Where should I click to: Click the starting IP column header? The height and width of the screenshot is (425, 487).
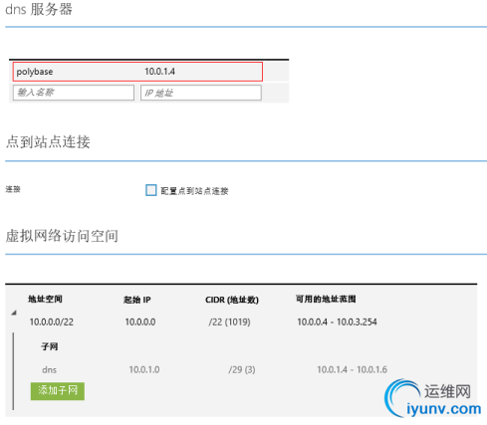click(x=136, y=300)
